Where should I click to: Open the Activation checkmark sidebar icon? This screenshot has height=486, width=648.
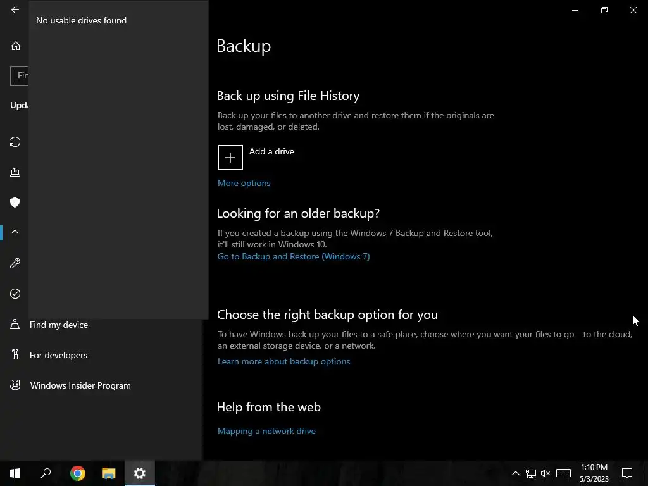pyautogui.click(x=15, y=294)
